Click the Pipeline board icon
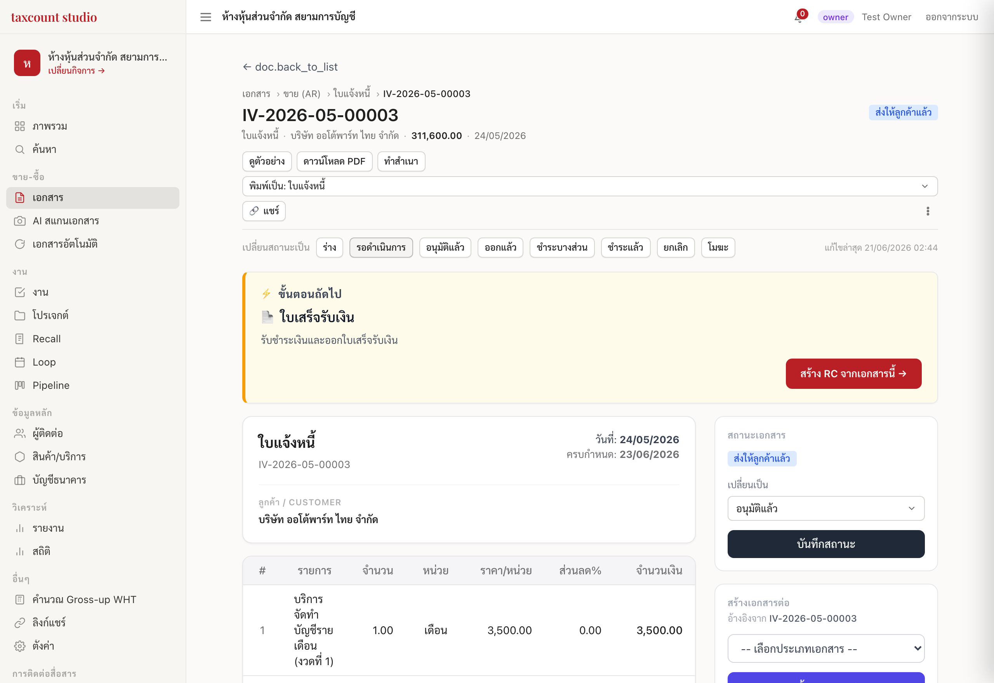Viewport: 994px width, 683px height. (x=20, y=385)
